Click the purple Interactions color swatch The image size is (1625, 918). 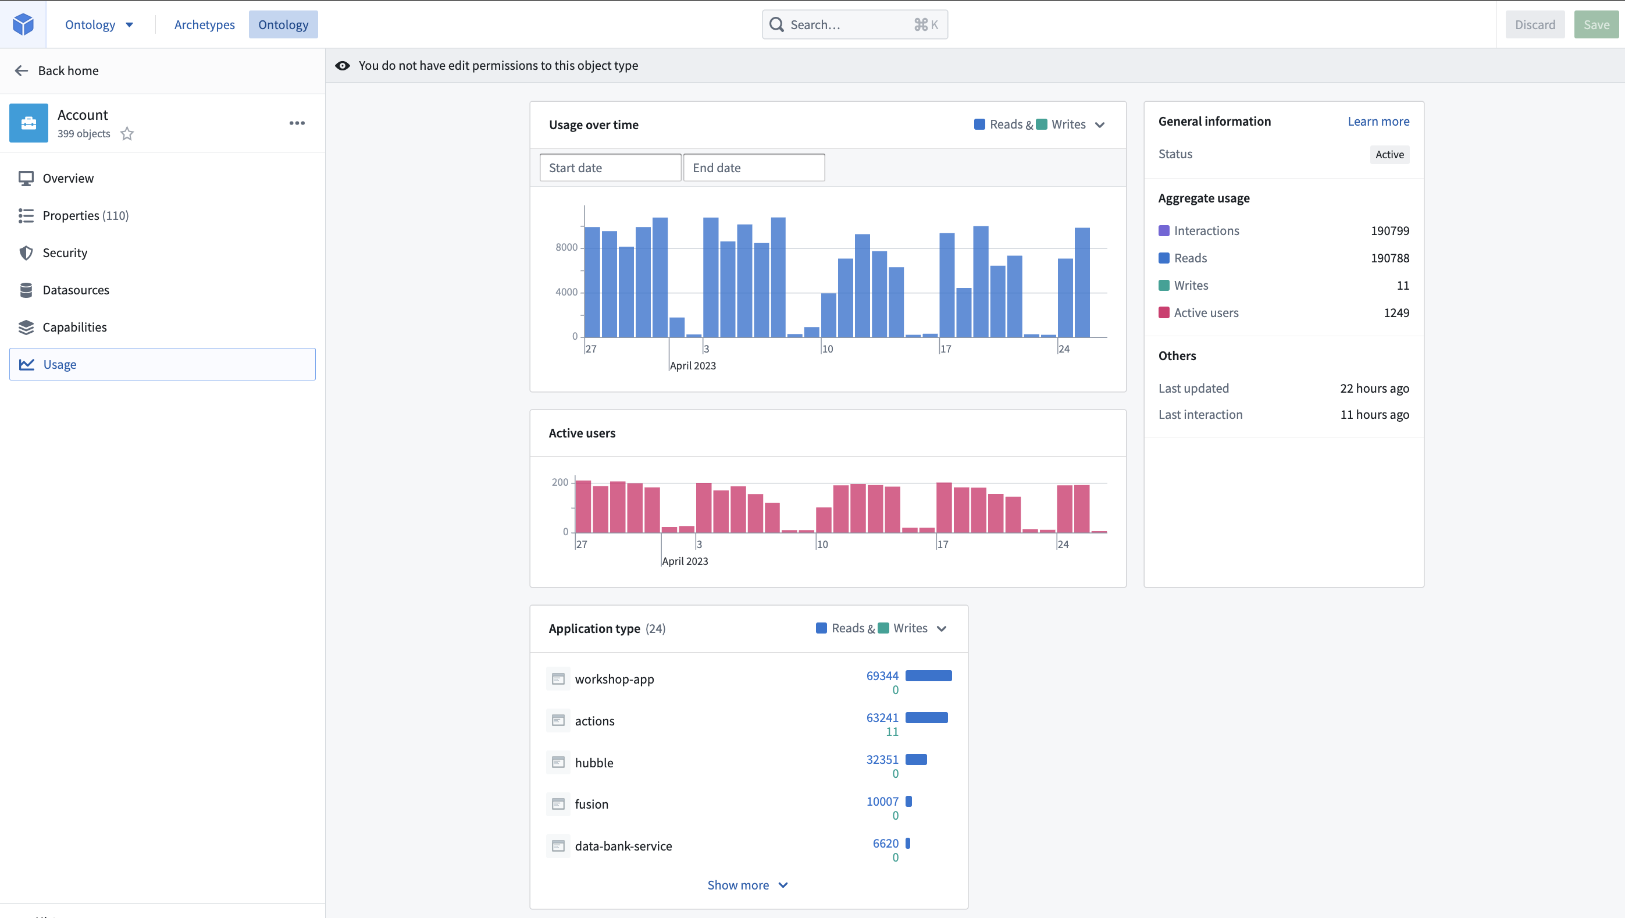[1164, 231]
